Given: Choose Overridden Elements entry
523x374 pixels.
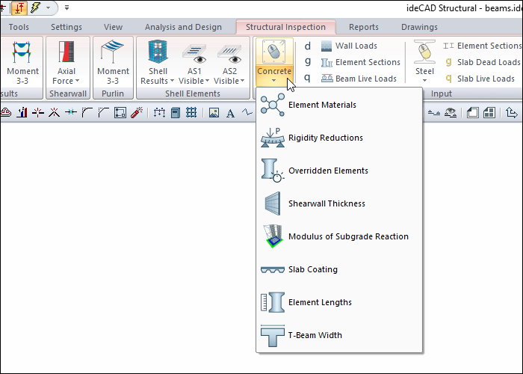Looking at the screenshot, I should [x=327, y=171].
